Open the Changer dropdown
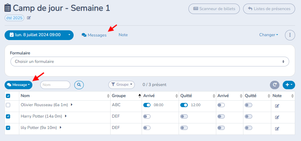Screen dimensions: 301x141 269,35
